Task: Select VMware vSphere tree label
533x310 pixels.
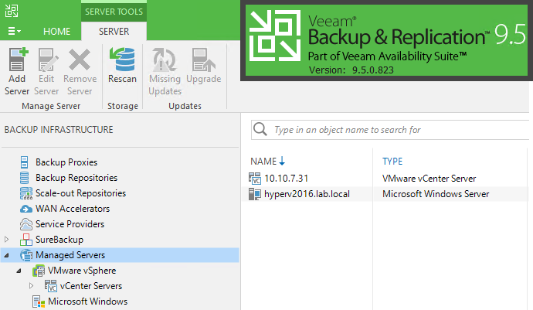Action: pos(82,271)
